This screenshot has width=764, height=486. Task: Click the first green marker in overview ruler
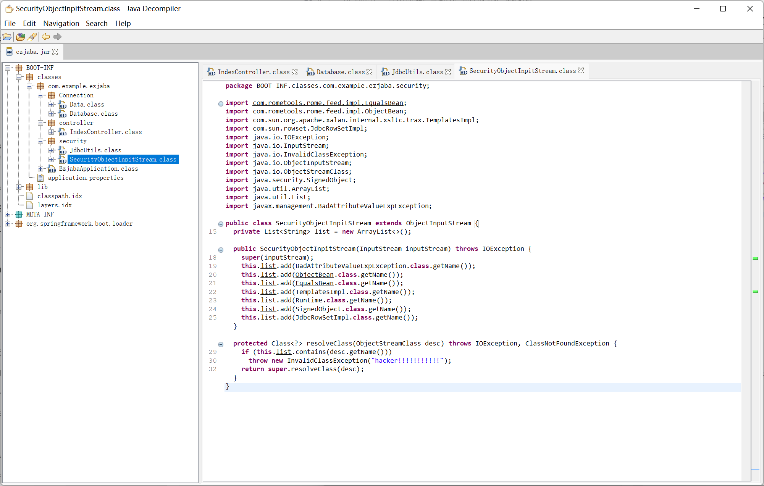coord(755,258)
